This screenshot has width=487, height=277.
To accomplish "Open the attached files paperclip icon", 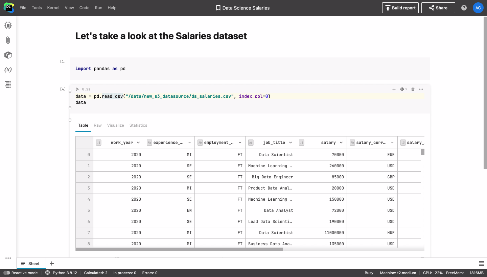I will (8, 40).
